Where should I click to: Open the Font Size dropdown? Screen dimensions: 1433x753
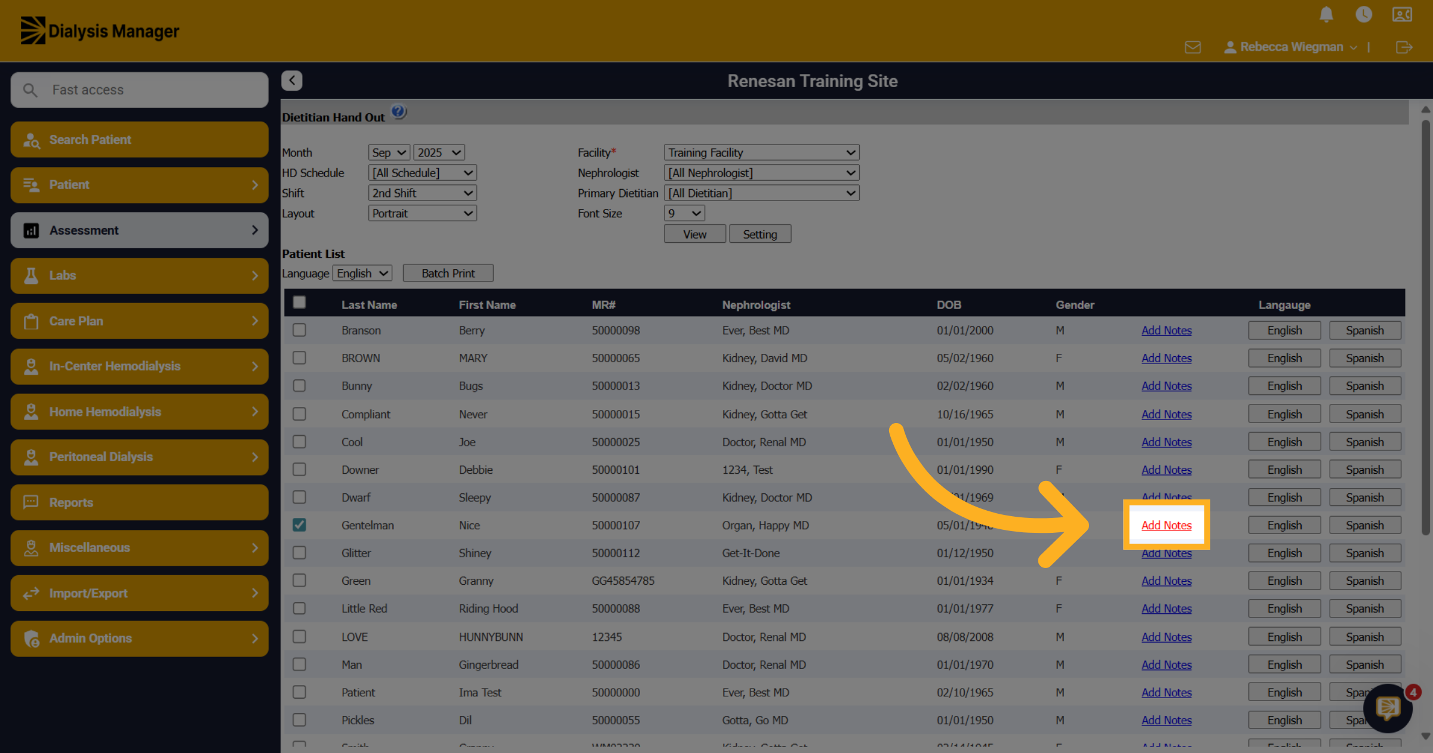684,214
